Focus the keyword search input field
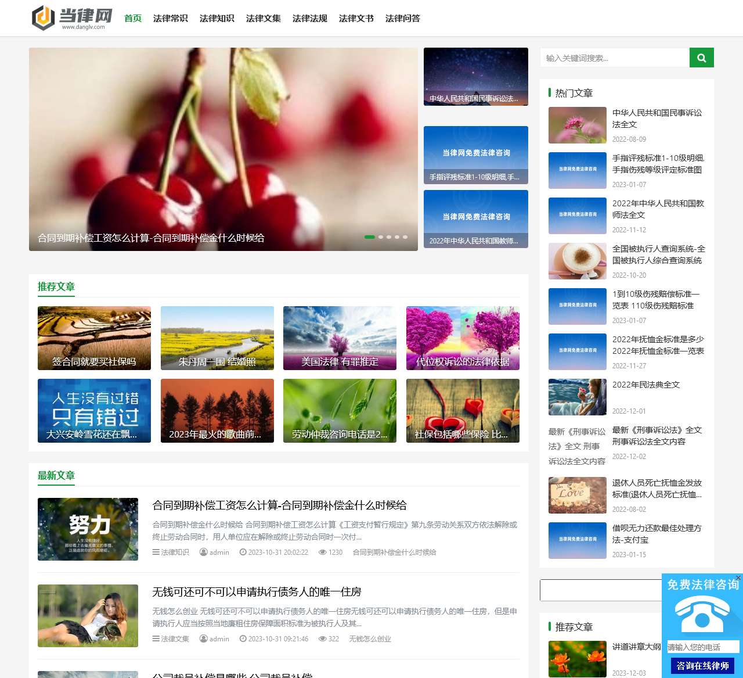Image resolution: width=743 pixels, height=678 pixels. click(615, 58)
